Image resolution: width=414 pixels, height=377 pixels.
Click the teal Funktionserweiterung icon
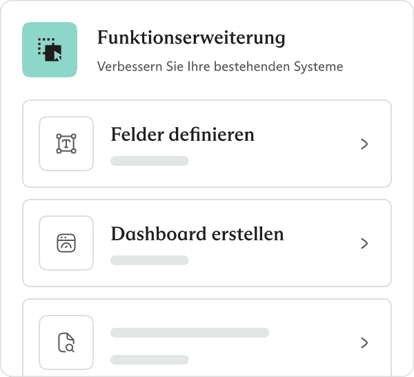click(50, 50)
